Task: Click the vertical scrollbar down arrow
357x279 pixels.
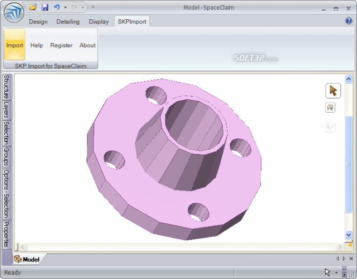Action: [348, 234]
